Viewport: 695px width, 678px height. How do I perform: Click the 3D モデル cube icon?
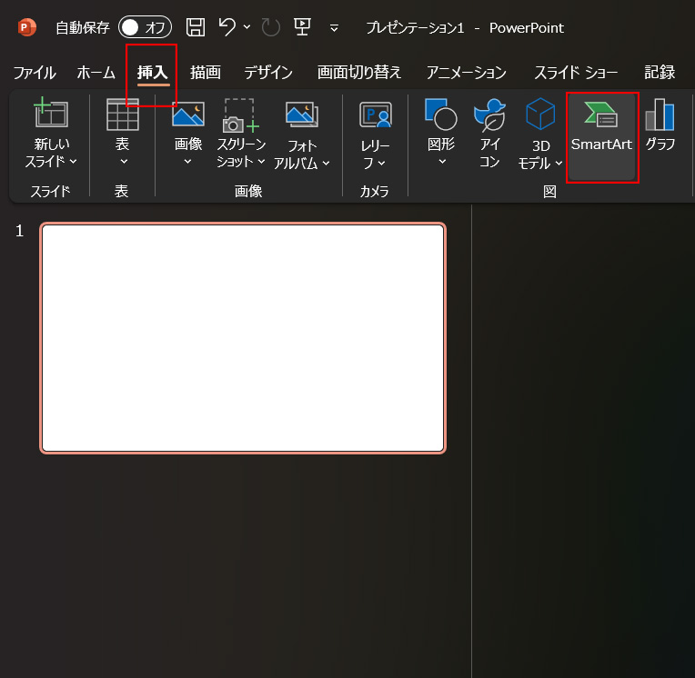540,114
